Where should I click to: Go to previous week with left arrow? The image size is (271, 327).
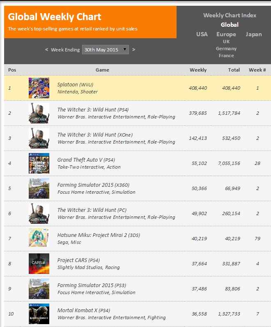(x=47, y=50)
